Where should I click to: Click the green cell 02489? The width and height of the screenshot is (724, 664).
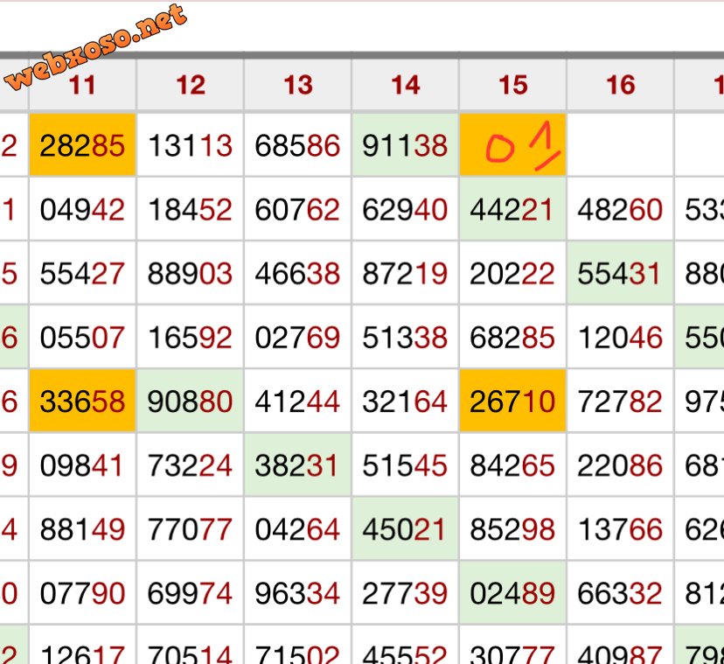click(x=512, y=594)
